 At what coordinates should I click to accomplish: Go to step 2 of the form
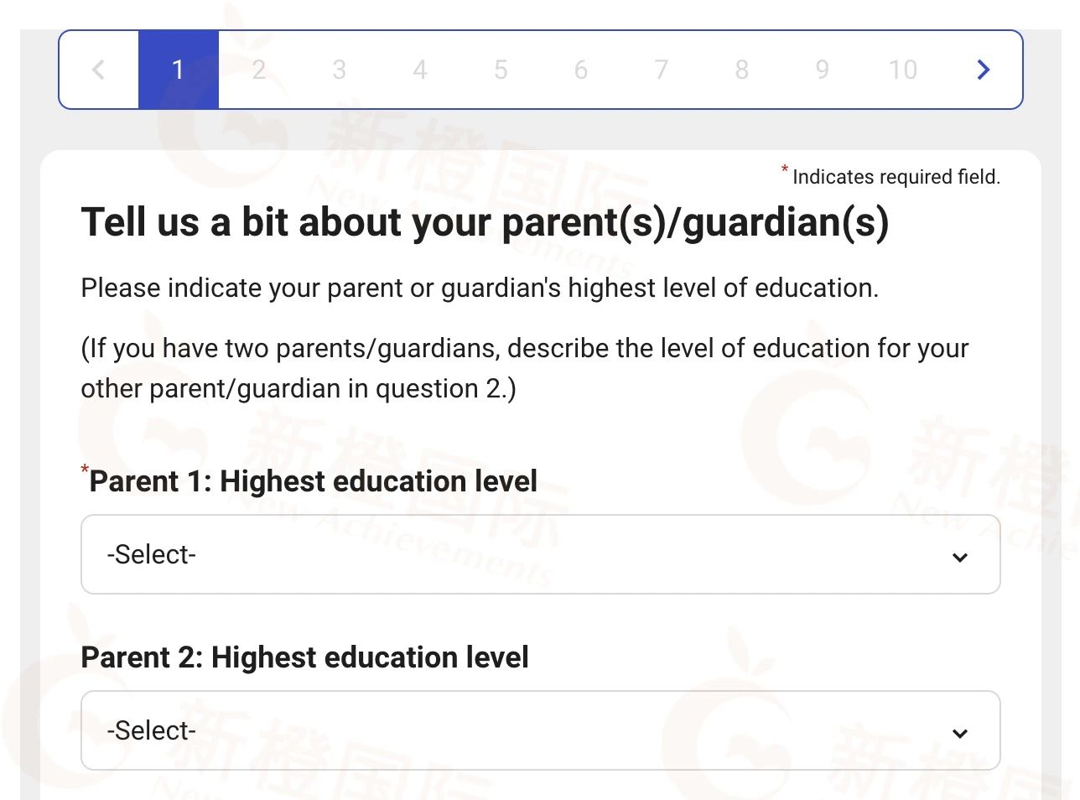tap(259, 70)
